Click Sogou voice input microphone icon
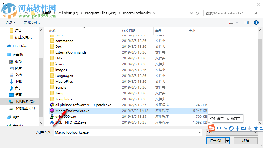Image resolution: width=263 pixels, height=148 pixels. coord(237,128)
